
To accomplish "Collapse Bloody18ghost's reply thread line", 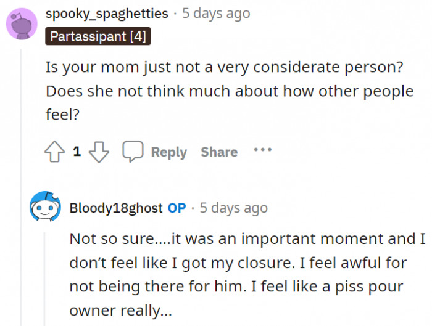I will pyautogui.click(x=44, y=277).
